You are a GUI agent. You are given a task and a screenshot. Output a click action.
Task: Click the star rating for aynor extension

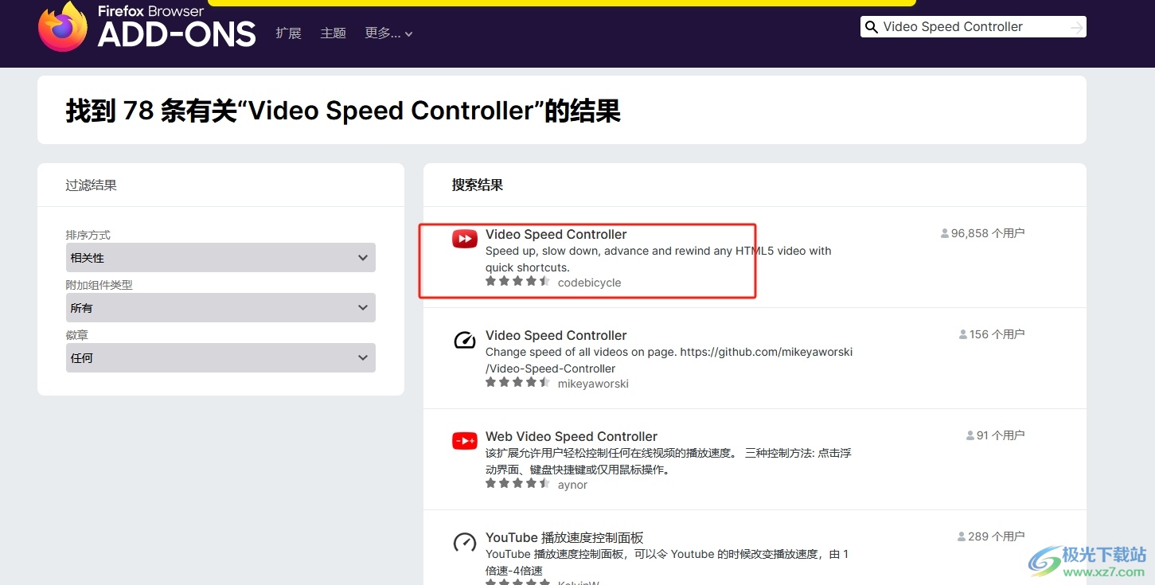518,484
